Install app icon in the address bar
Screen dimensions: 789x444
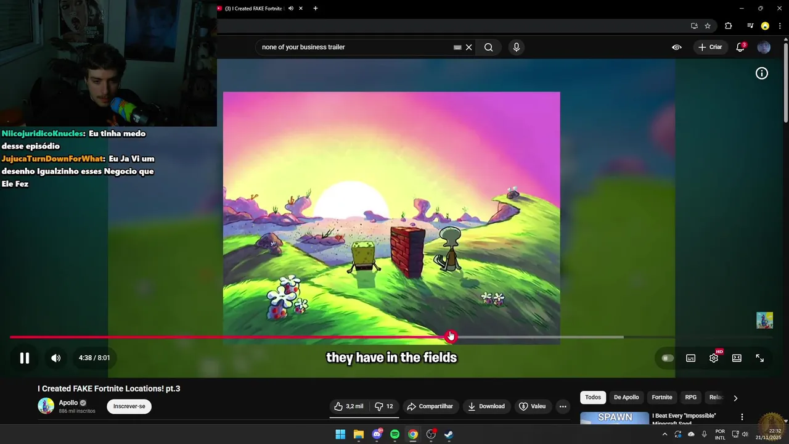(694, 26)
